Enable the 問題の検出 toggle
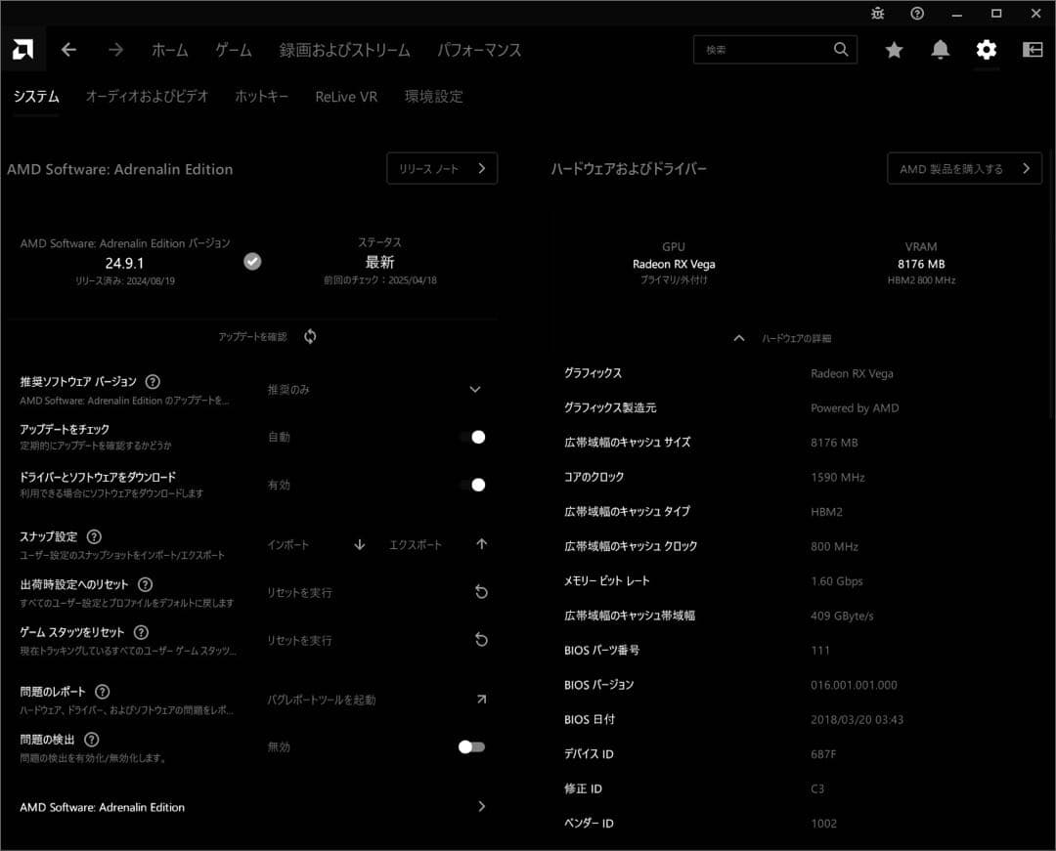Image resolution: width=1056 pixels, height=851 pixels. point(470,746)
